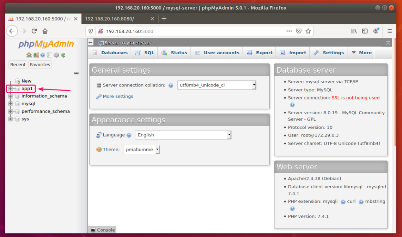Reload the navigation panel with the green arrow
This screenshot has height=237, width=402.
click(63, 55)
